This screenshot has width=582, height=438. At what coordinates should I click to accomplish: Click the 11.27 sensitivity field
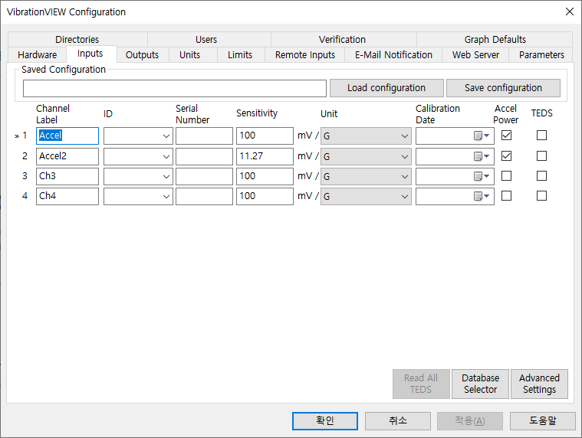coord(265,156)
